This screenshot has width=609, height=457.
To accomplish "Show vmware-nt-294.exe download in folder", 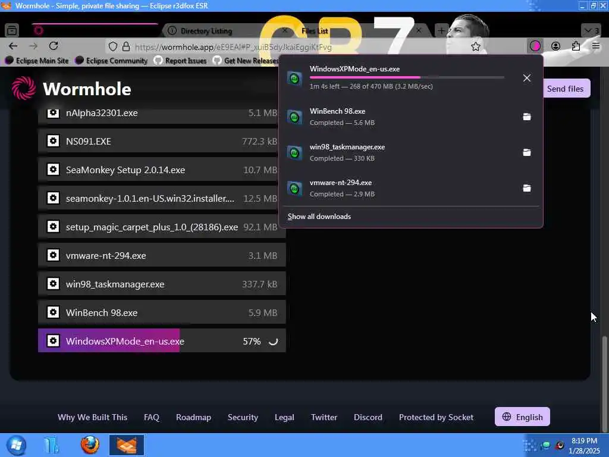I will click(x=527, y=188).
